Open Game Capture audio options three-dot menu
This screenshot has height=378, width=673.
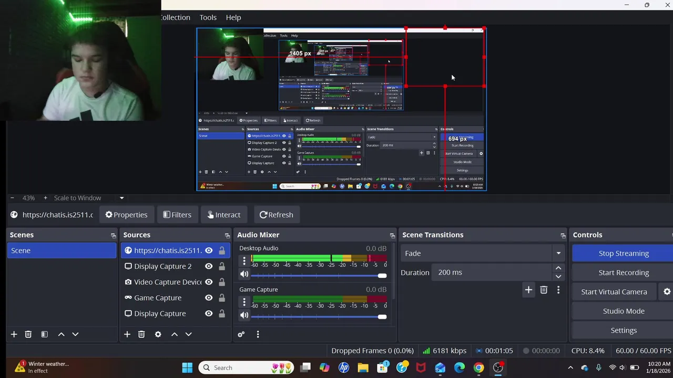coord(244,301)
